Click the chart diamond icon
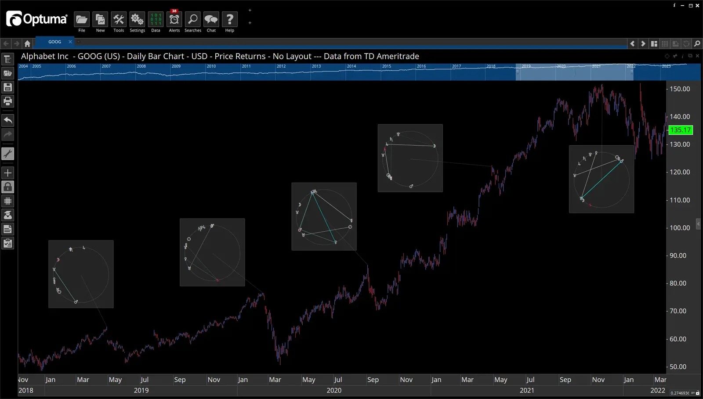703x399 pixels. coord(667,56)
